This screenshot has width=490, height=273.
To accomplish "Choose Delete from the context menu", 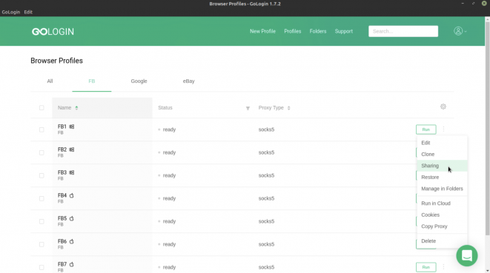I will point(442,241).
